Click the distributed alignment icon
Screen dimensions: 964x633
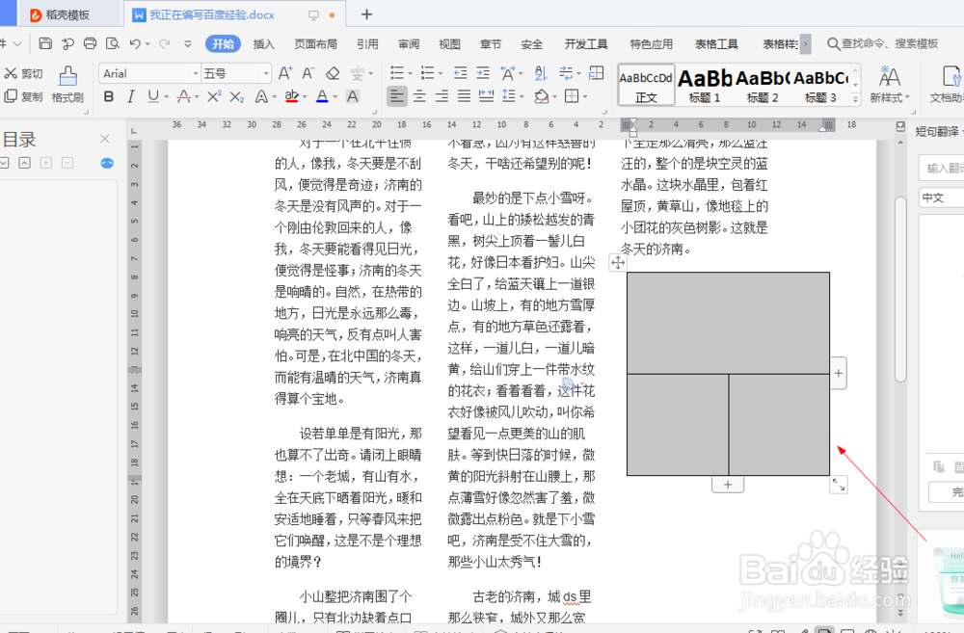pos(486,96)
